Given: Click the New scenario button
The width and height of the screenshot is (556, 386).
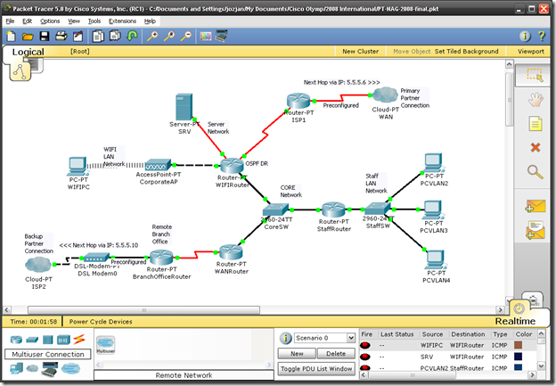Looking at the screenshot, I should [x=297, y=354].
